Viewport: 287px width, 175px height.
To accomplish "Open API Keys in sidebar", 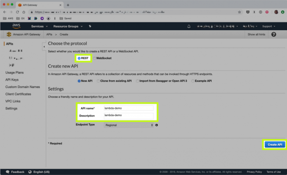I will tap(12, 80).
